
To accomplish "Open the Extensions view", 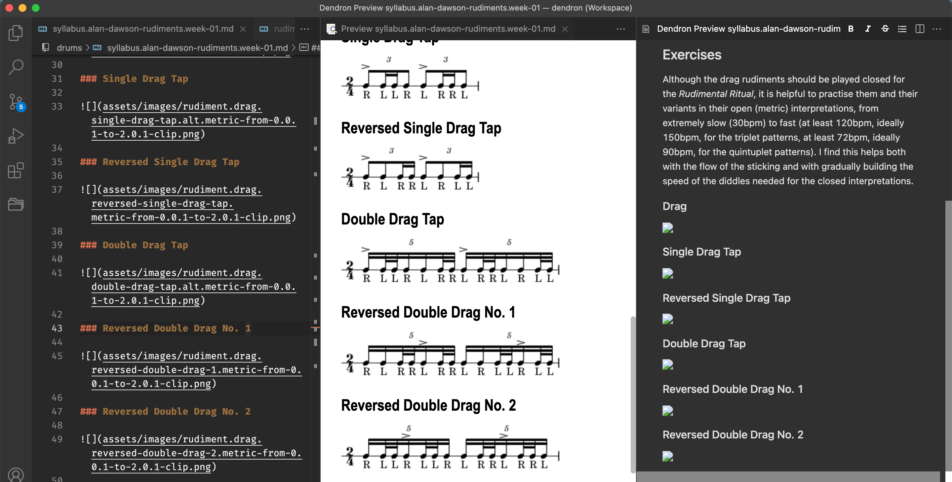I will (x=16, y=170).
